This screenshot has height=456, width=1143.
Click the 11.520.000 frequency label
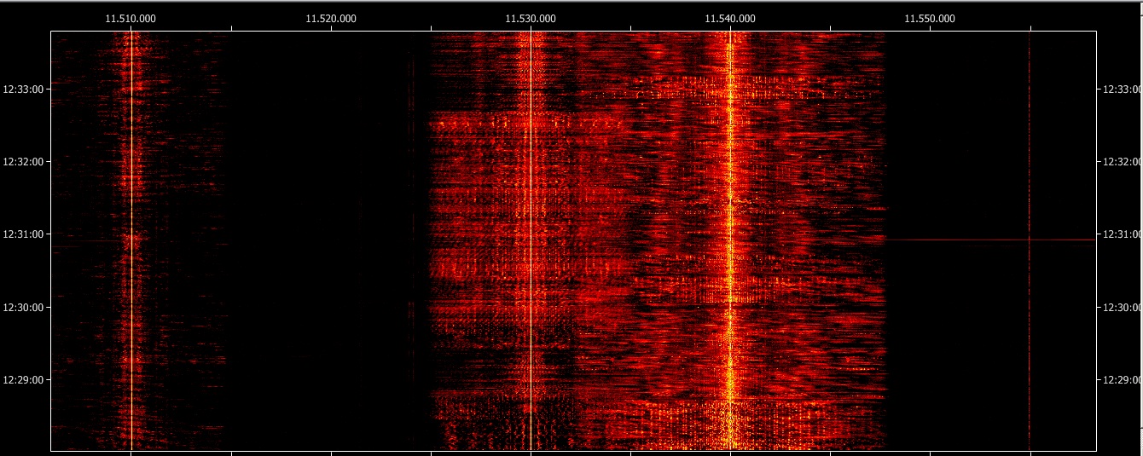click(331, 17)
